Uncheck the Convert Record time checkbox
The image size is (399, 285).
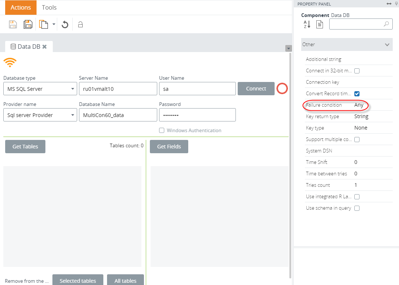coord(357,94)
